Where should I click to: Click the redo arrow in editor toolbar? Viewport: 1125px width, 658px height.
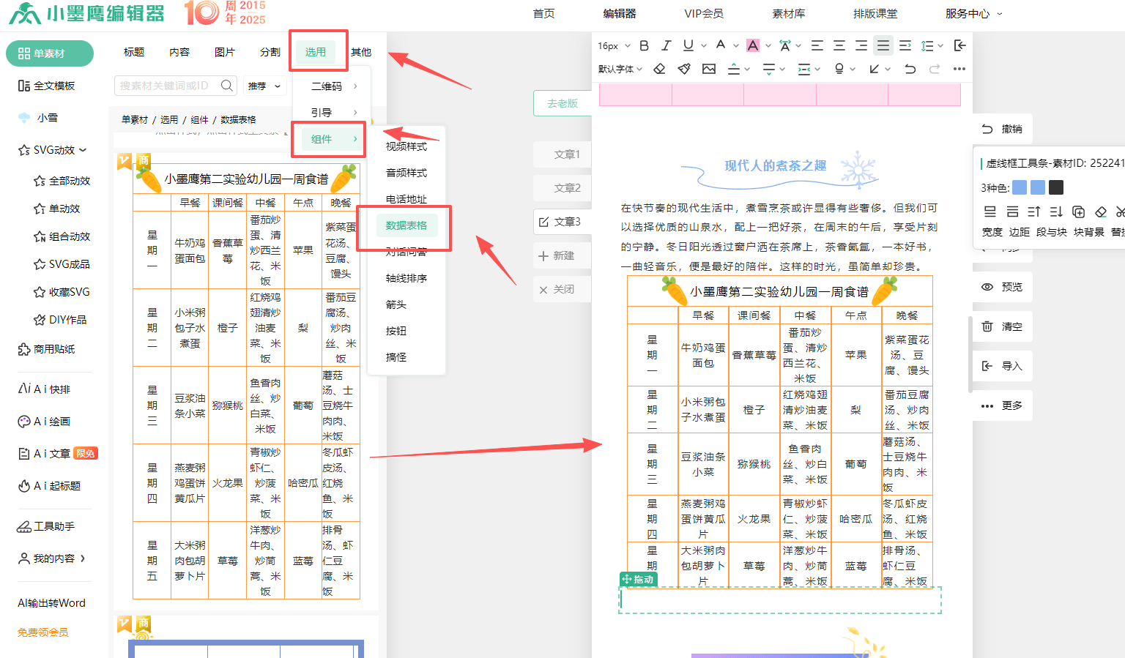(935, 69)
